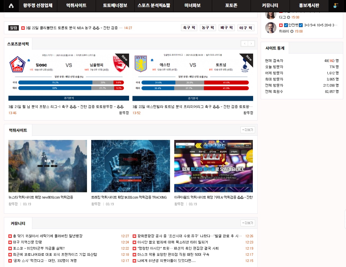Click the home-team house icon beside 애스턴
The image size is (346, 267).
(152, 60)
